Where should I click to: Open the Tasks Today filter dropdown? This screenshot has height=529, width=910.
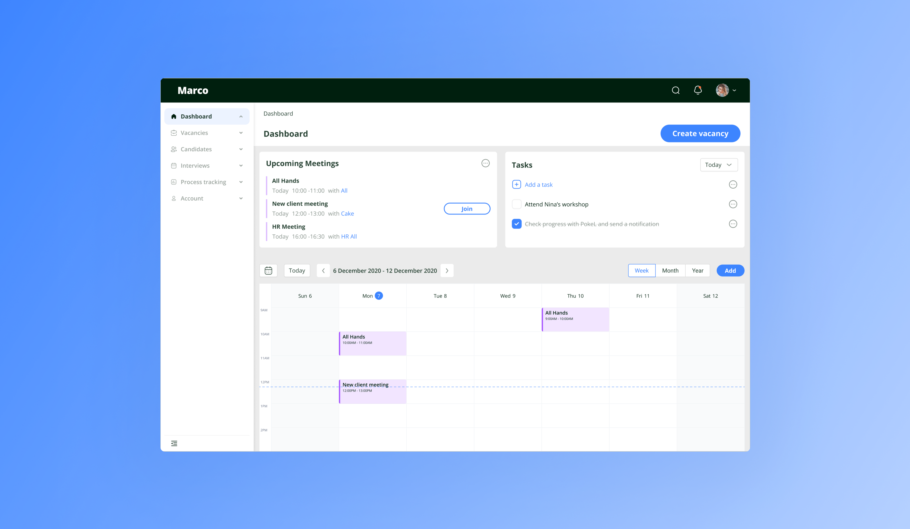pyautogui.click(x=719, y=165)
